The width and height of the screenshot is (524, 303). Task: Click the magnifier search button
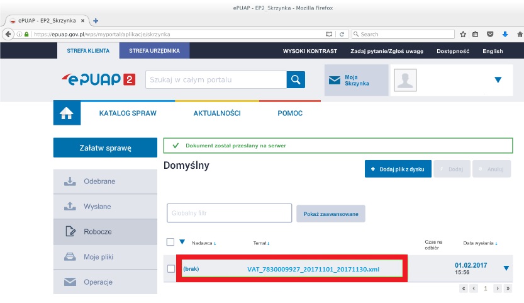296,80
